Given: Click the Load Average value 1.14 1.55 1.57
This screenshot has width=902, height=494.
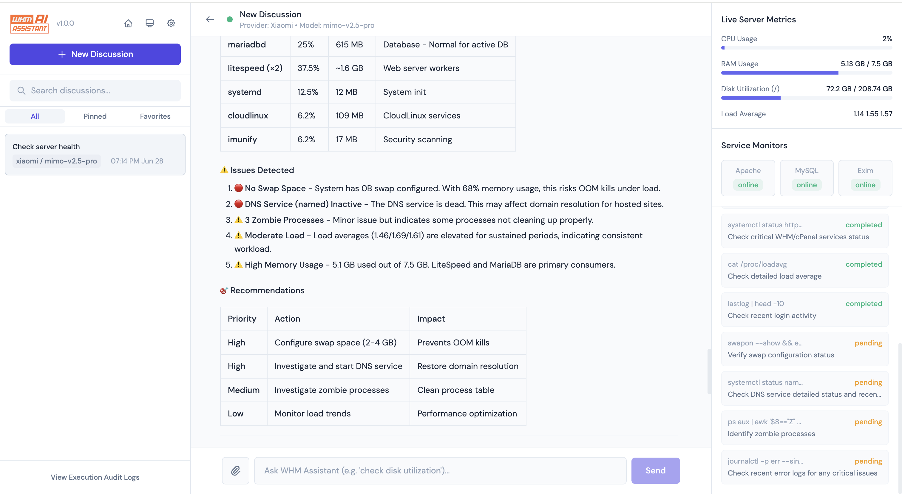Looking at the screenshot, I should [x=872, y=114].
